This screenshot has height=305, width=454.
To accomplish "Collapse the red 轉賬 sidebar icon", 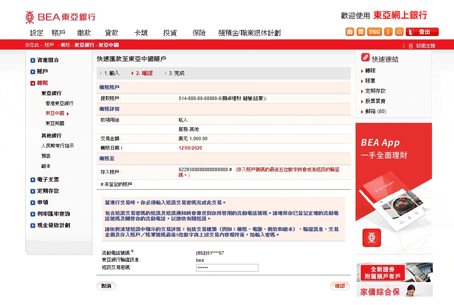I will point(33,83).
